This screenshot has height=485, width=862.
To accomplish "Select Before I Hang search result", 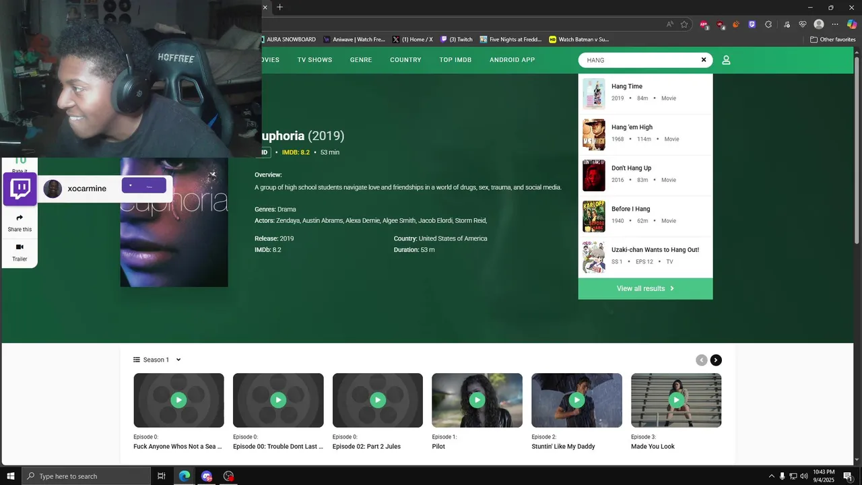I will point(645,217).
